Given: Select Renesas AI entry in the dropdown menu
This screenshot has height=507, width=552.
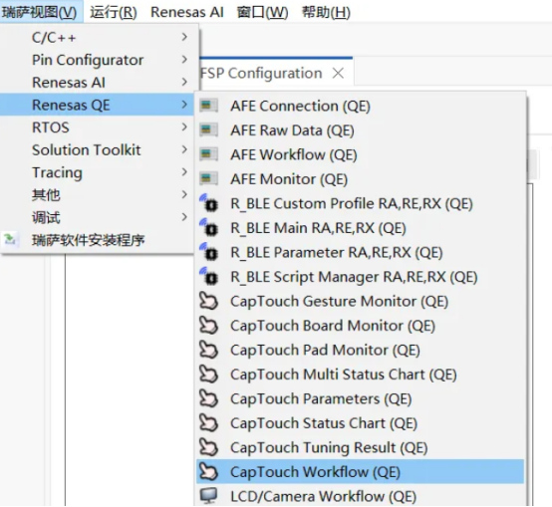Looking at the screenshot, I should pos(97,82).
